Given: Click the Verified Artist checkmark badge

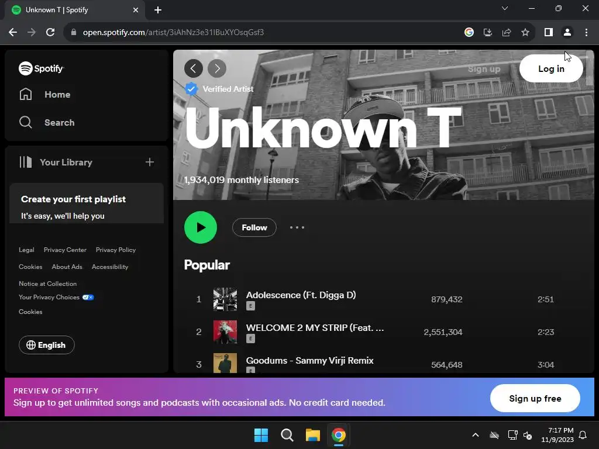Looking at the screenshot, I should [x=191, y=89].
